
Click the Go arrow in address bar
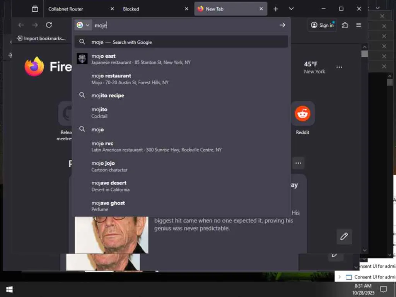tap(282, 25)
